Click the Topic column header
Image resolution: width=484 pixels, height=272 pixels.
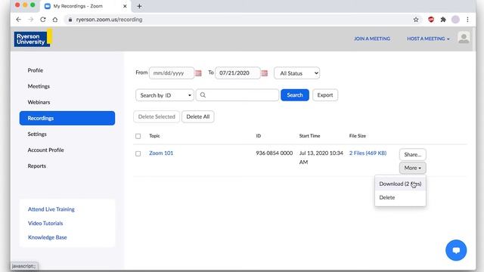154,136
